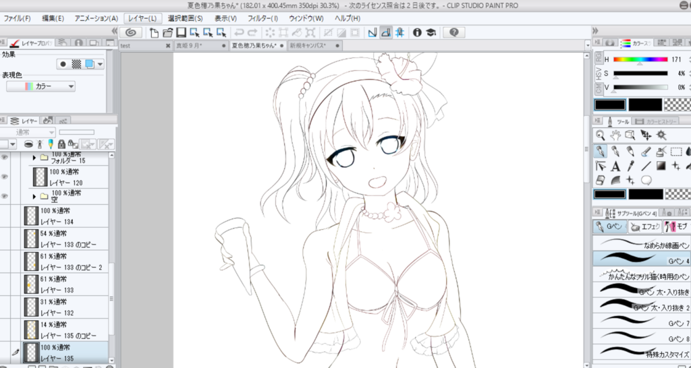Create a new canvas with New icon
This screenshot has height=368, width=691.
point(154,32)
